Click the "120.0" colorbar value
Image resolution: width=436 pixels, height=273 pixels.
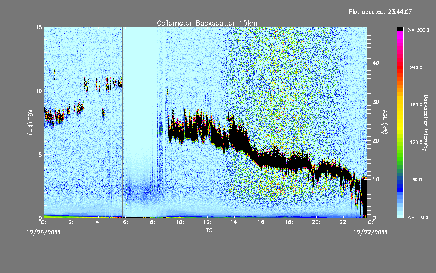[416, 143]
